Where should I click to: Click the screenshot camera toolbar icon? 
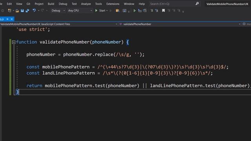(x=124, y=11)
